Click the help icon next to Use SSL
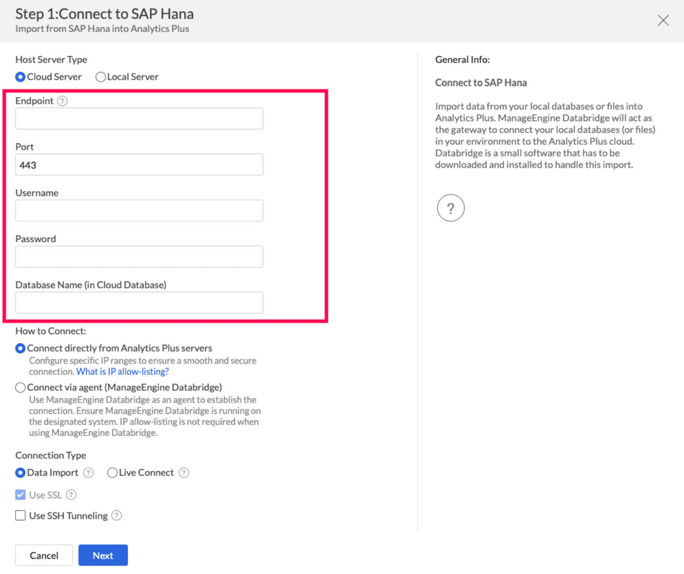The height and width of the screenshot is (574, 684). [x=71, y=495]
